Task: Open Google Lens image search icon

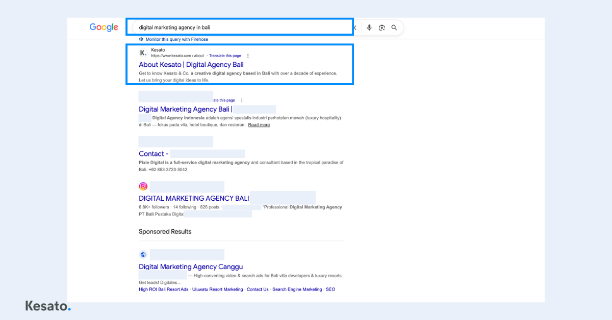Action: point(381,28)
